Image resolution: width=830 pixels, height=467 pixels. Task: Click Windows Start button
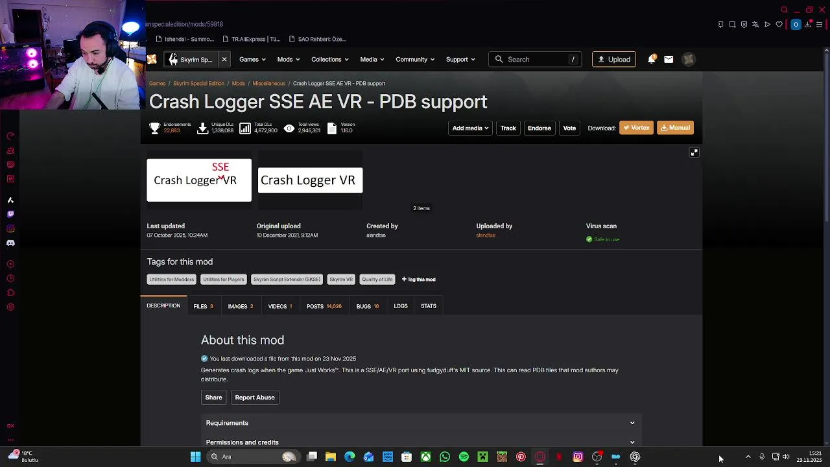(x=195, y=457)
